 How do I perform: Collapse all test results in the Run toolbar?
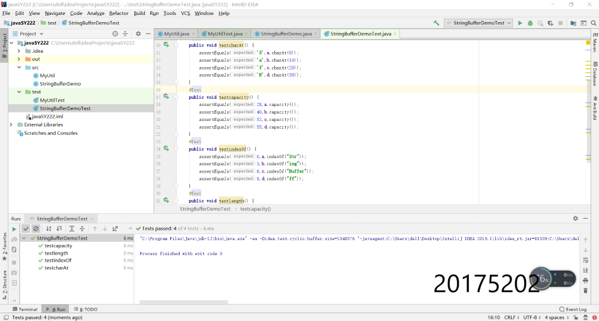[x=81, y=229]
